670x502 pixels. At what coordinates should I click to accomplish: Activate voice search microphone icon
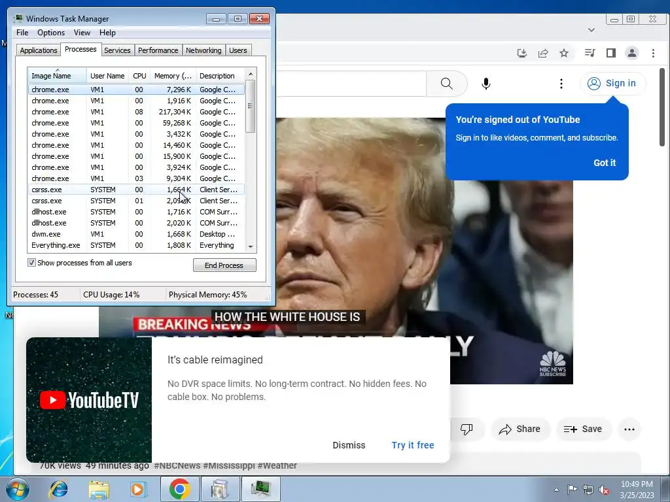pyautogui.click(x=486, y=83)
